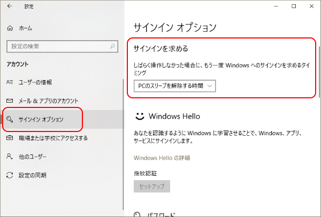Click the key icon for サインイン オプション
321x217 pixels.
[10, 119]
